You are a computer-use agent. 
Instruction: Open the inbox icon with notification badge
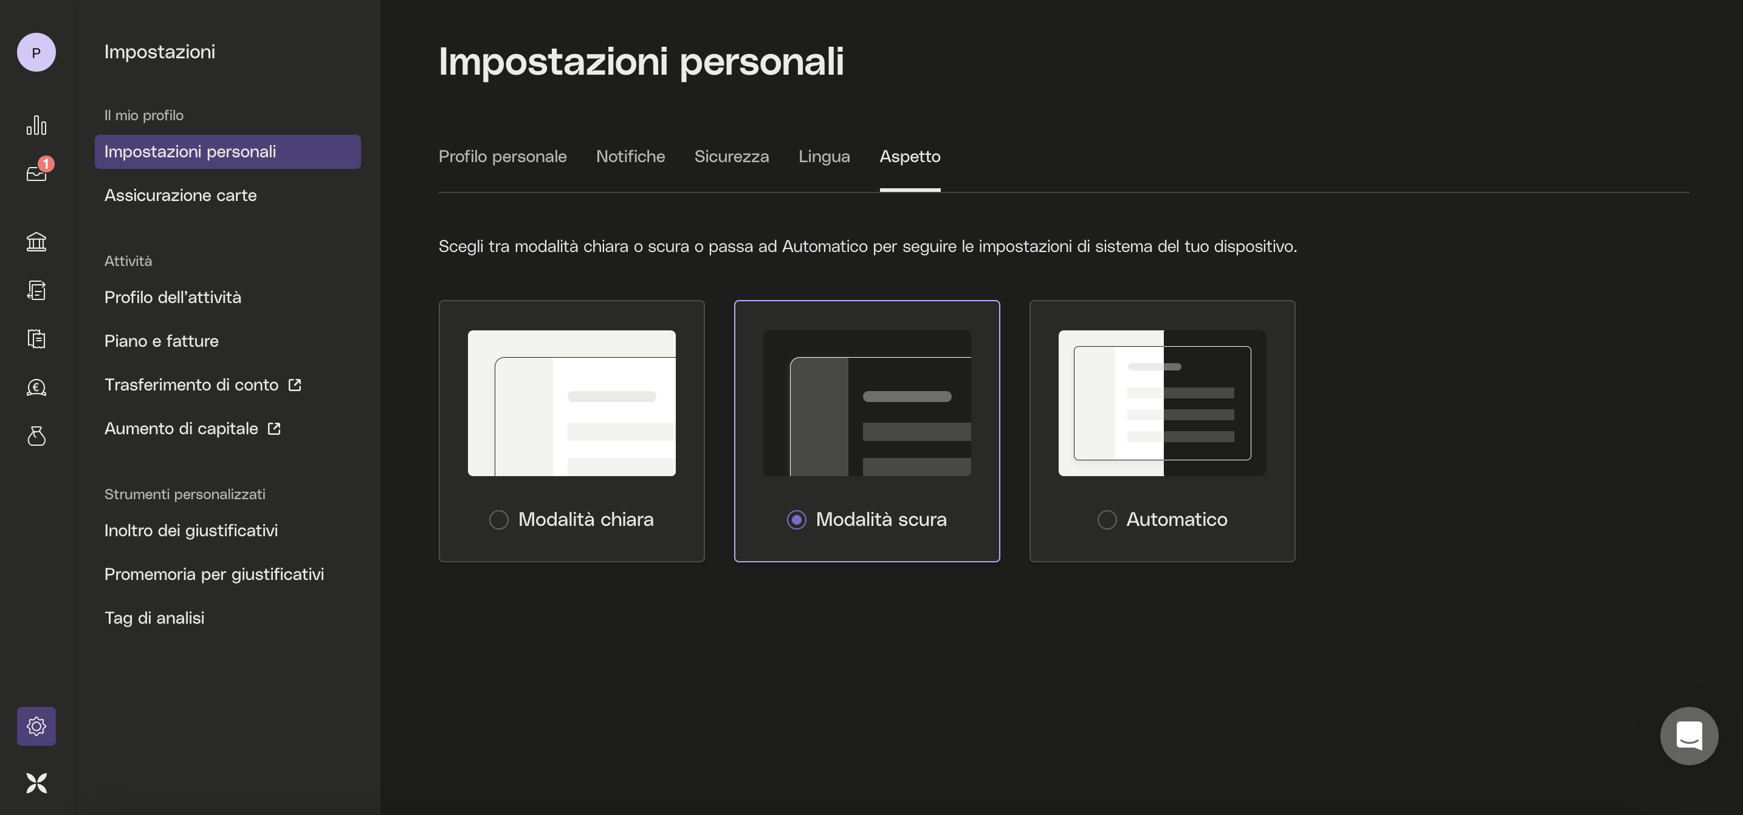click(36, 174)
